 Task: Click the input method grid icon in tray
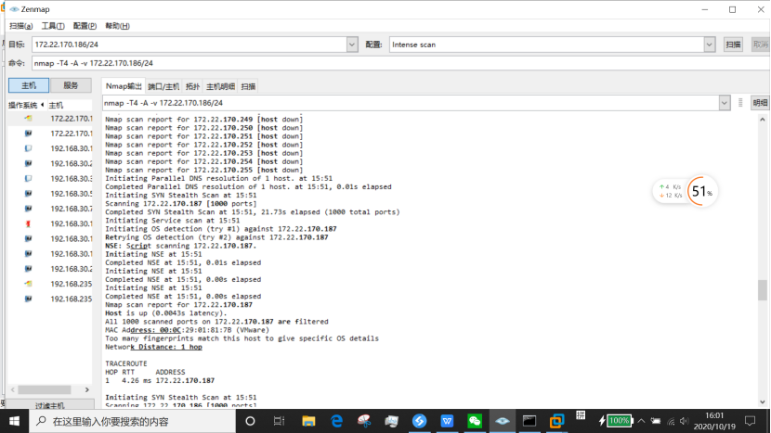click(x=581, y=415)
